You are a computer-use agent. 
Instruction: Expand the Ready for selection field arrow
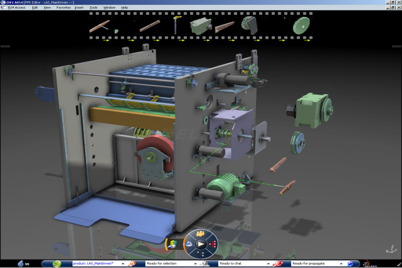(x=195, y=264)
